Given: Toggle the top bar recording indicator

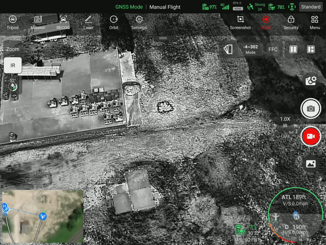Looking at the screenshot, I should pos(266,22).
